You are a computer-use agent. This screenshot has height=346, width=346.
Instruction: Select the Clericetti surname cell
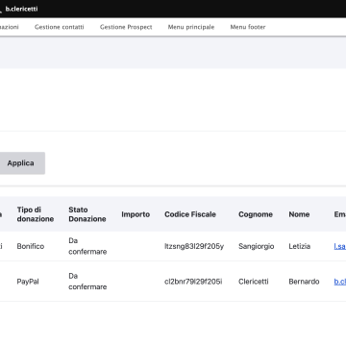click(254, 282)
